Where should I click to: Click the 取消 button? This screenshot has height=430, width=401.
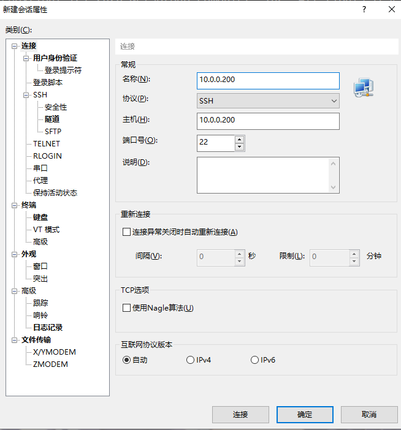click(x=369, y=414)
